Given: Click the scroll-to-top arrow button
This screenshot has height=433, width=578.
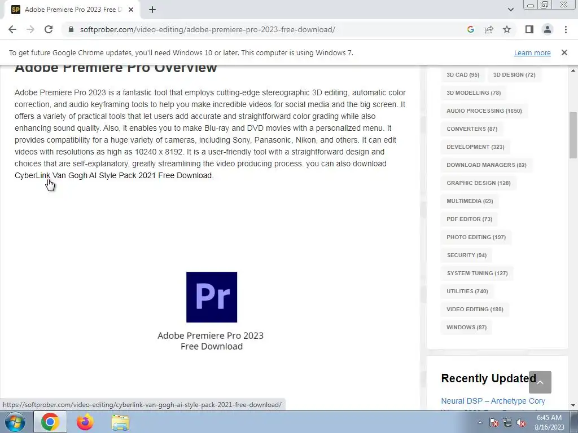Looking at the screenshot, I should tap(540, 382).
